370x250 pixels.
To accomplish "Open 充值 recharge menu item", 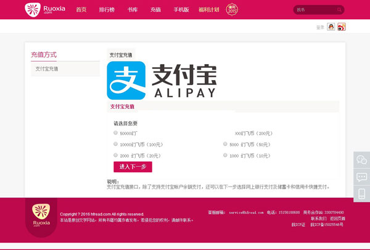I will click(155, 10).
